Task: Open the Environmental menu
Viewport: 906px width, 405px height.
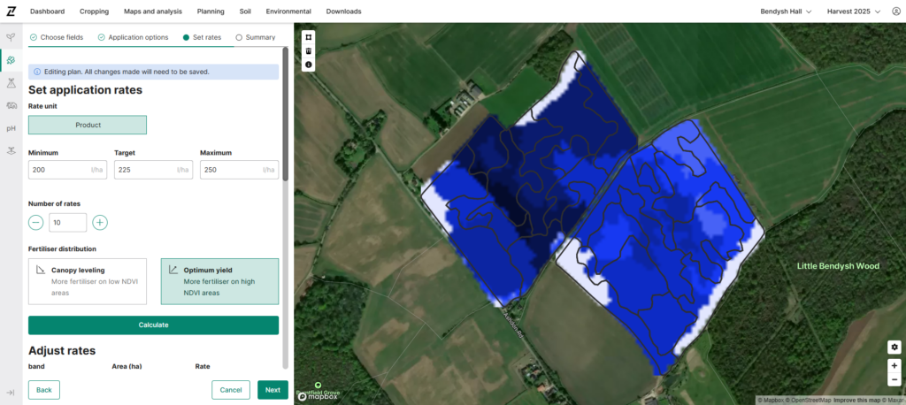Action: tap(288, 11)
